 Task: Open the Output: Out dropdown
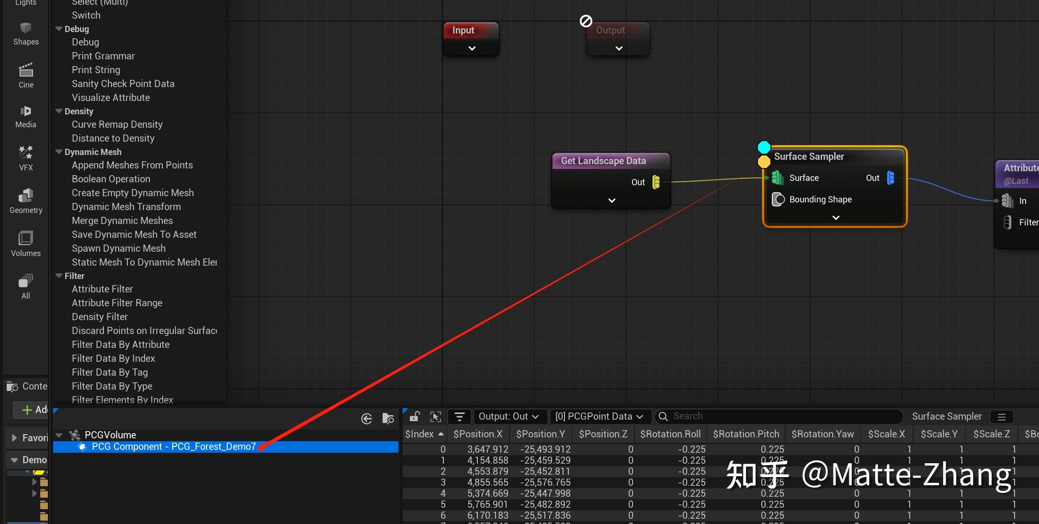[509, 416]
